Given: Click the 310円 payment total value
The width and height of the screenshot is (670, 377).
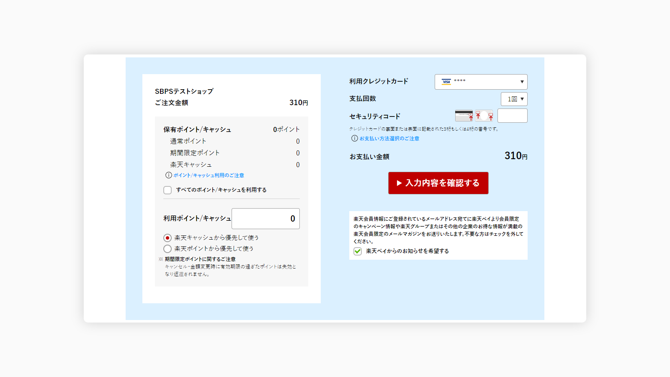Looking at the screenshot, I should pyautogui.click(x=516, y=156).
